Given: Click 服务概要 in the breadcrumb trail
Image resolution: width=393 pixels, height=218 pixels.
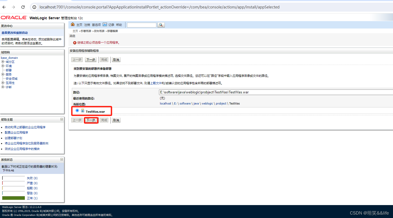Looking at the screenshot, I should point(99,31).
